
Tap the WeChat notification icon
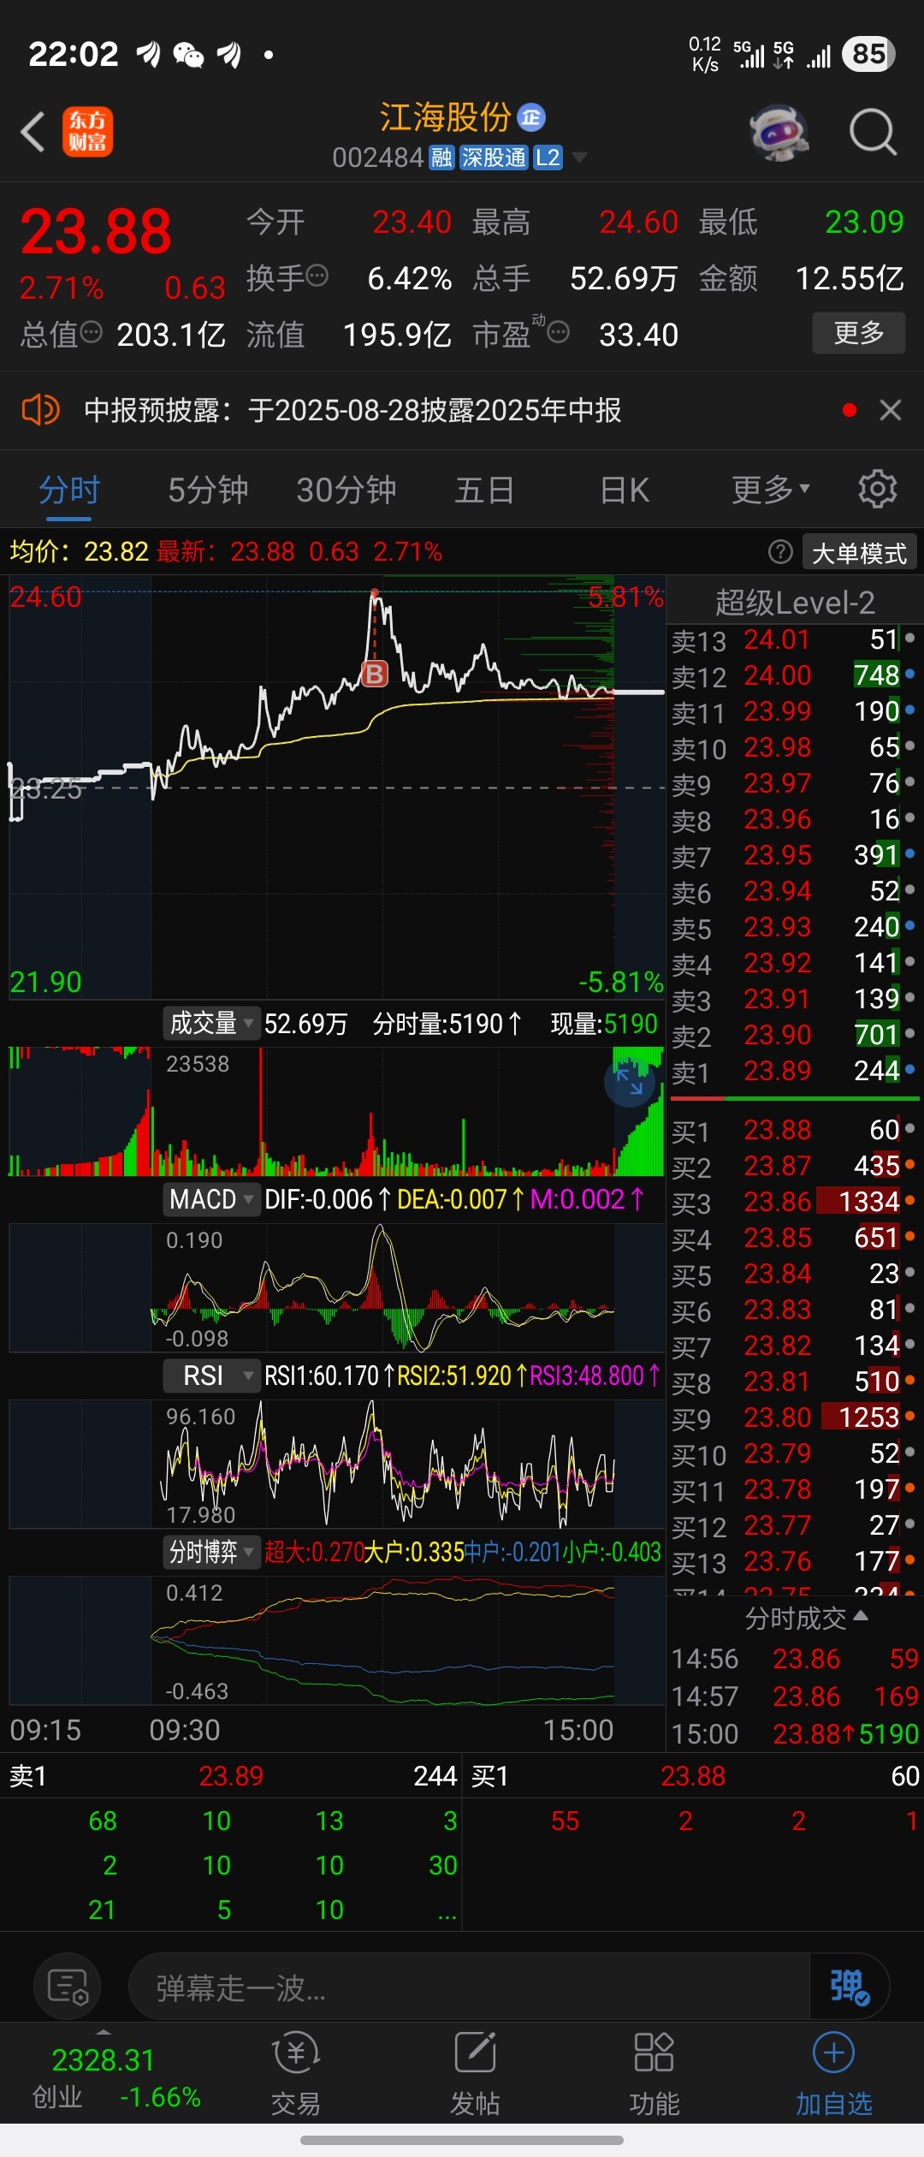[x=188, y=55]
